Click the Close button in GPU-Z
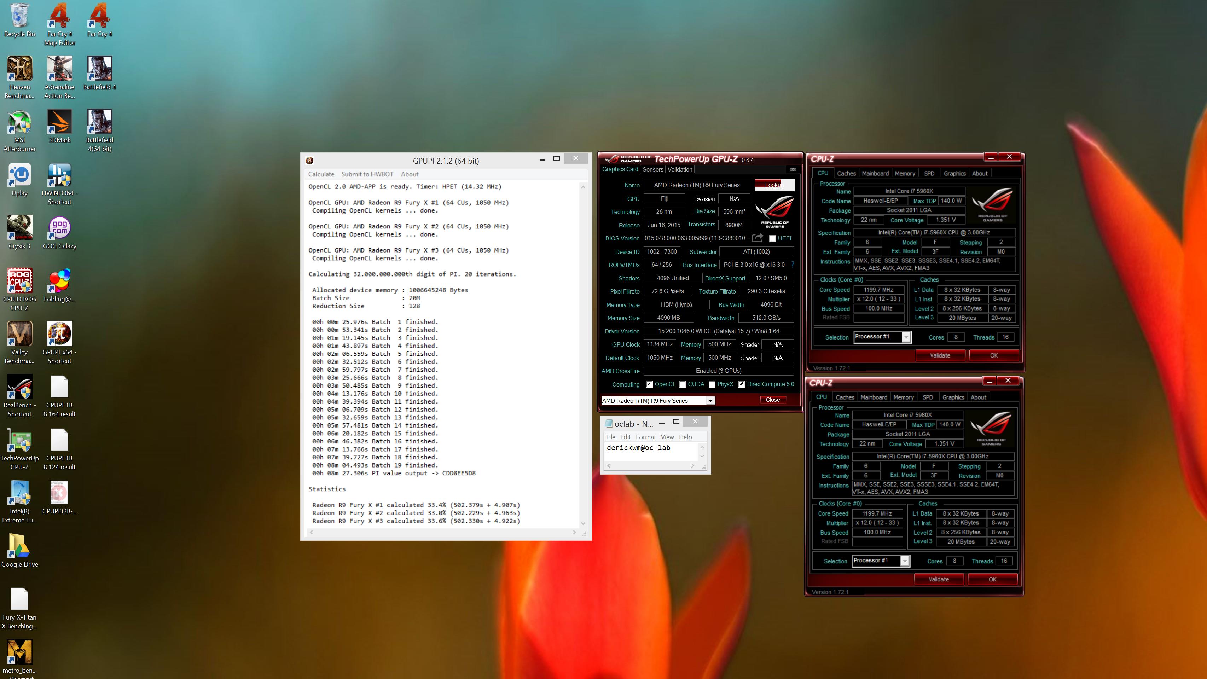 coord(773,400)
